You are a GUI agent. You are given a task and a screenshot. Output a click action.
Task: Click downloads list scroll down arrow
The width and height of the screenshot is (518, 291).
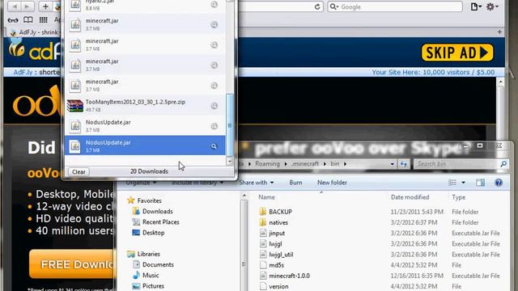pos(230,162)
